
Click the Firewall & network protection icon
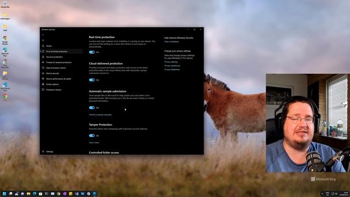[43, 62]
